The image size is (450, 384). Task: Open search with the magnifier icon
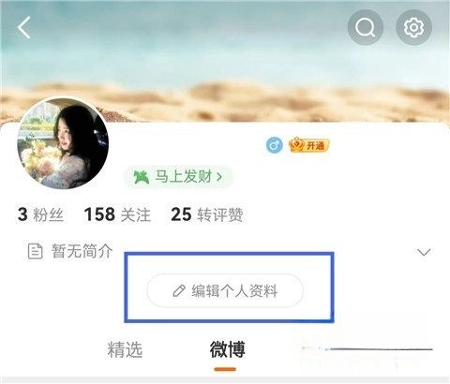(366, 27)
